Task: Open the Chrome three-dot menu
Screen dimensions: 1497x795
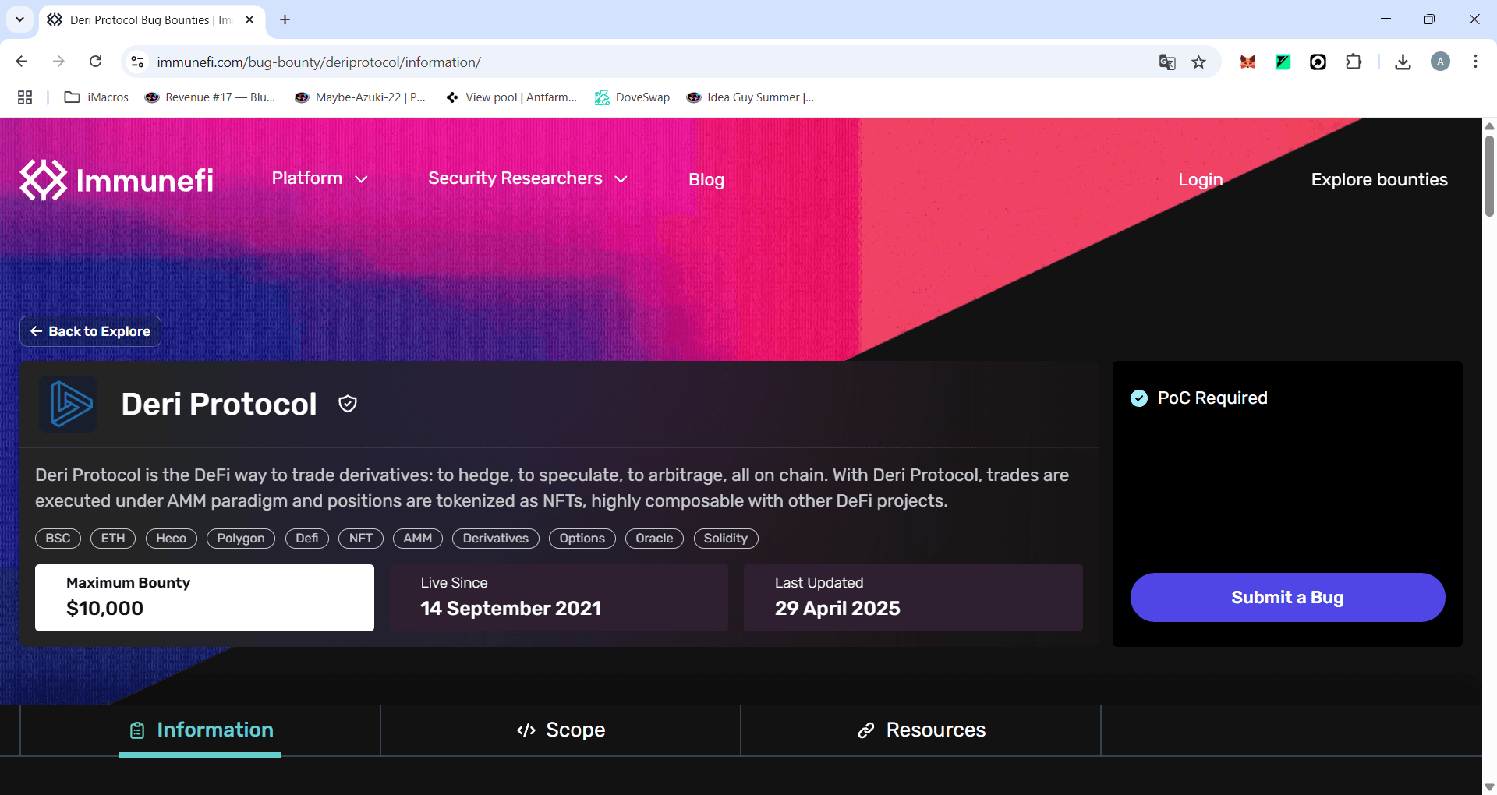Action: coord(1475,62)
